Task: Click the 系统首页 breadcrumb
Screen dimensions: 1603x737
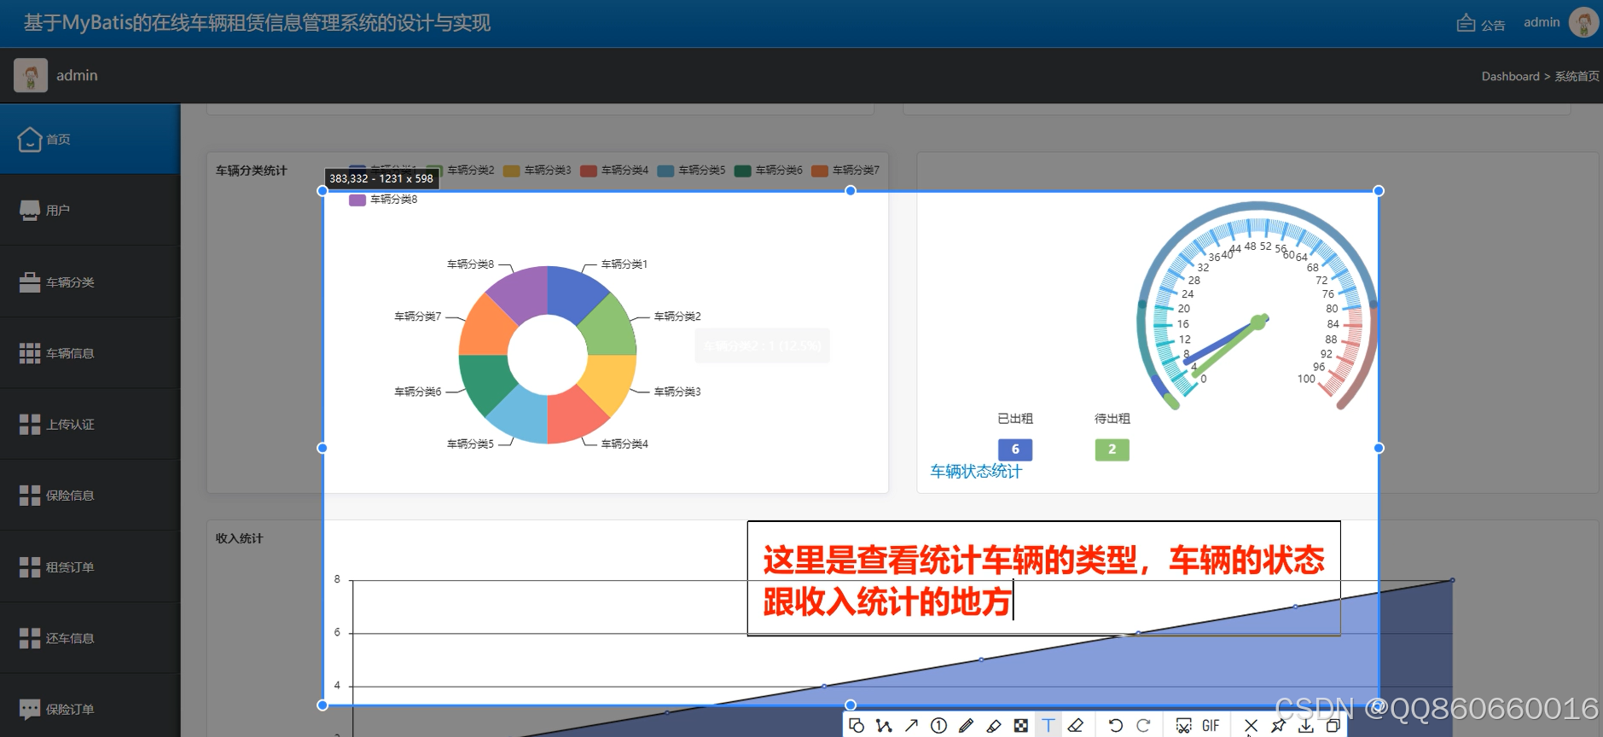Action: click(x=1577, y=76)
